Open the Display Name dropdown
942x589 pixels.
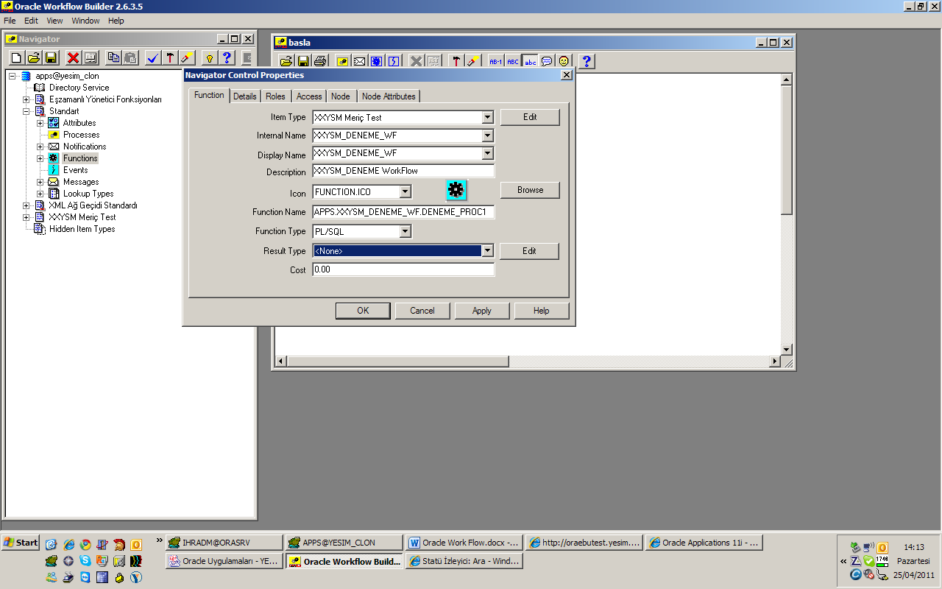tap(487, 154)
